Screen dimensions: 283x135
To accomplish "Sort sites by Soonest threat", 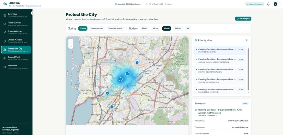I will coord(97,28).
